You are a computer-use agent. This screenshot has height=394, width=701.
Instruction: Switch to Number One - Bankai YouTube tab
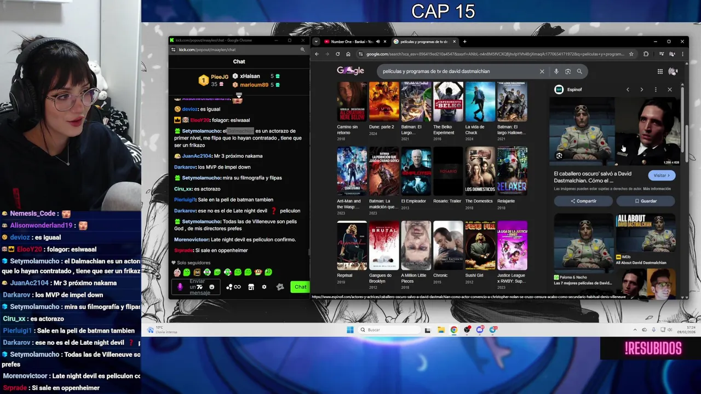352,42
